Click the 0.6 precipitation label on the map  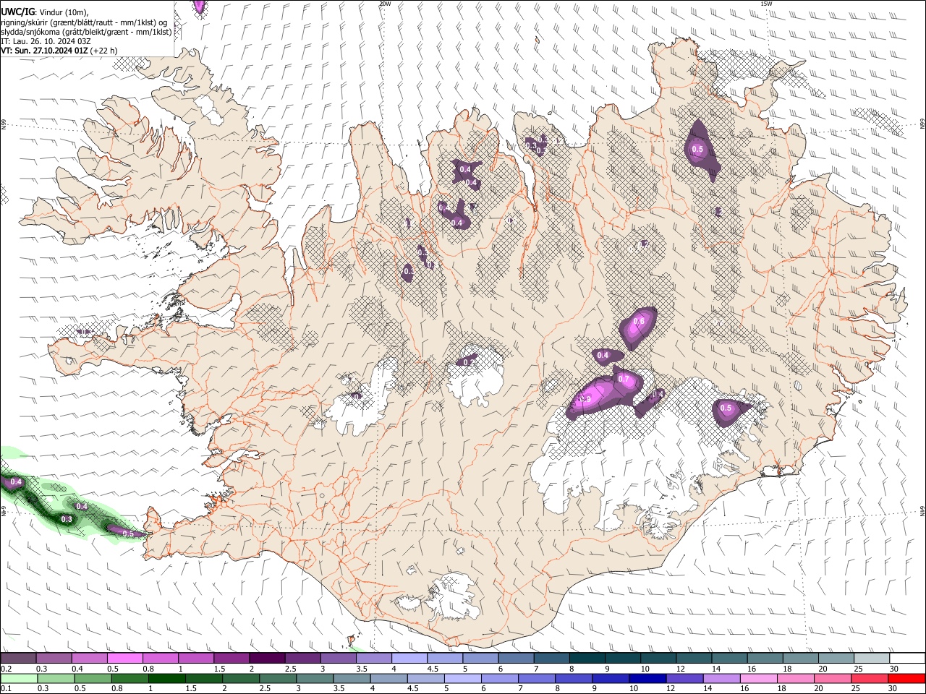pos(639,322)
